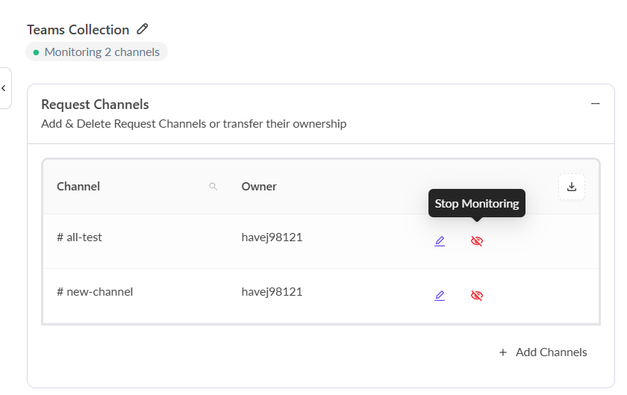This screenshot has height=395, width=627.
Task: Click the # new-channel channel name
Action: [x=95, y=292]
